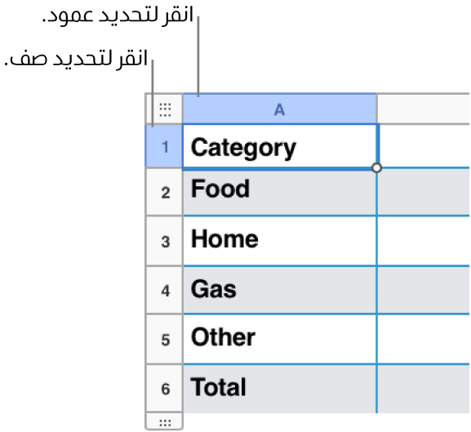Click the table handle icon at top-left corner

click(x=165, y=109)
